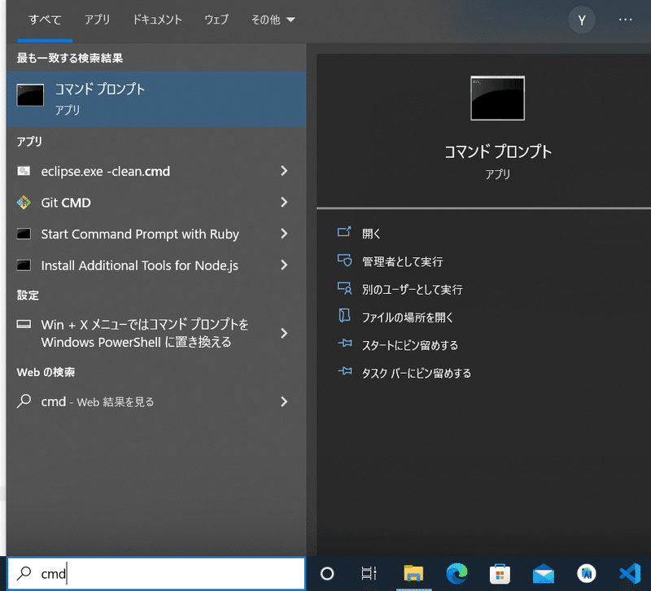This screenshot has width=651, height=591.
Task: Click 開く in the right panel
Action: pos(371,234)
